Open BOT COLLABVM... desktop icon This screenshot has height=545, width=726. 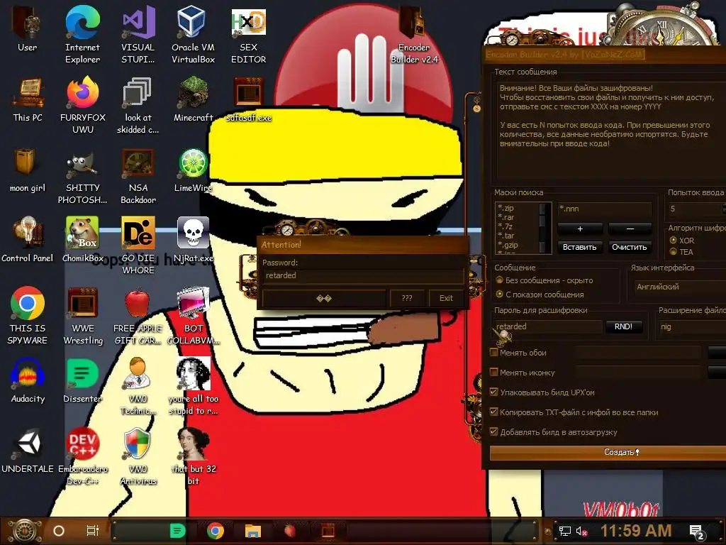193,315
